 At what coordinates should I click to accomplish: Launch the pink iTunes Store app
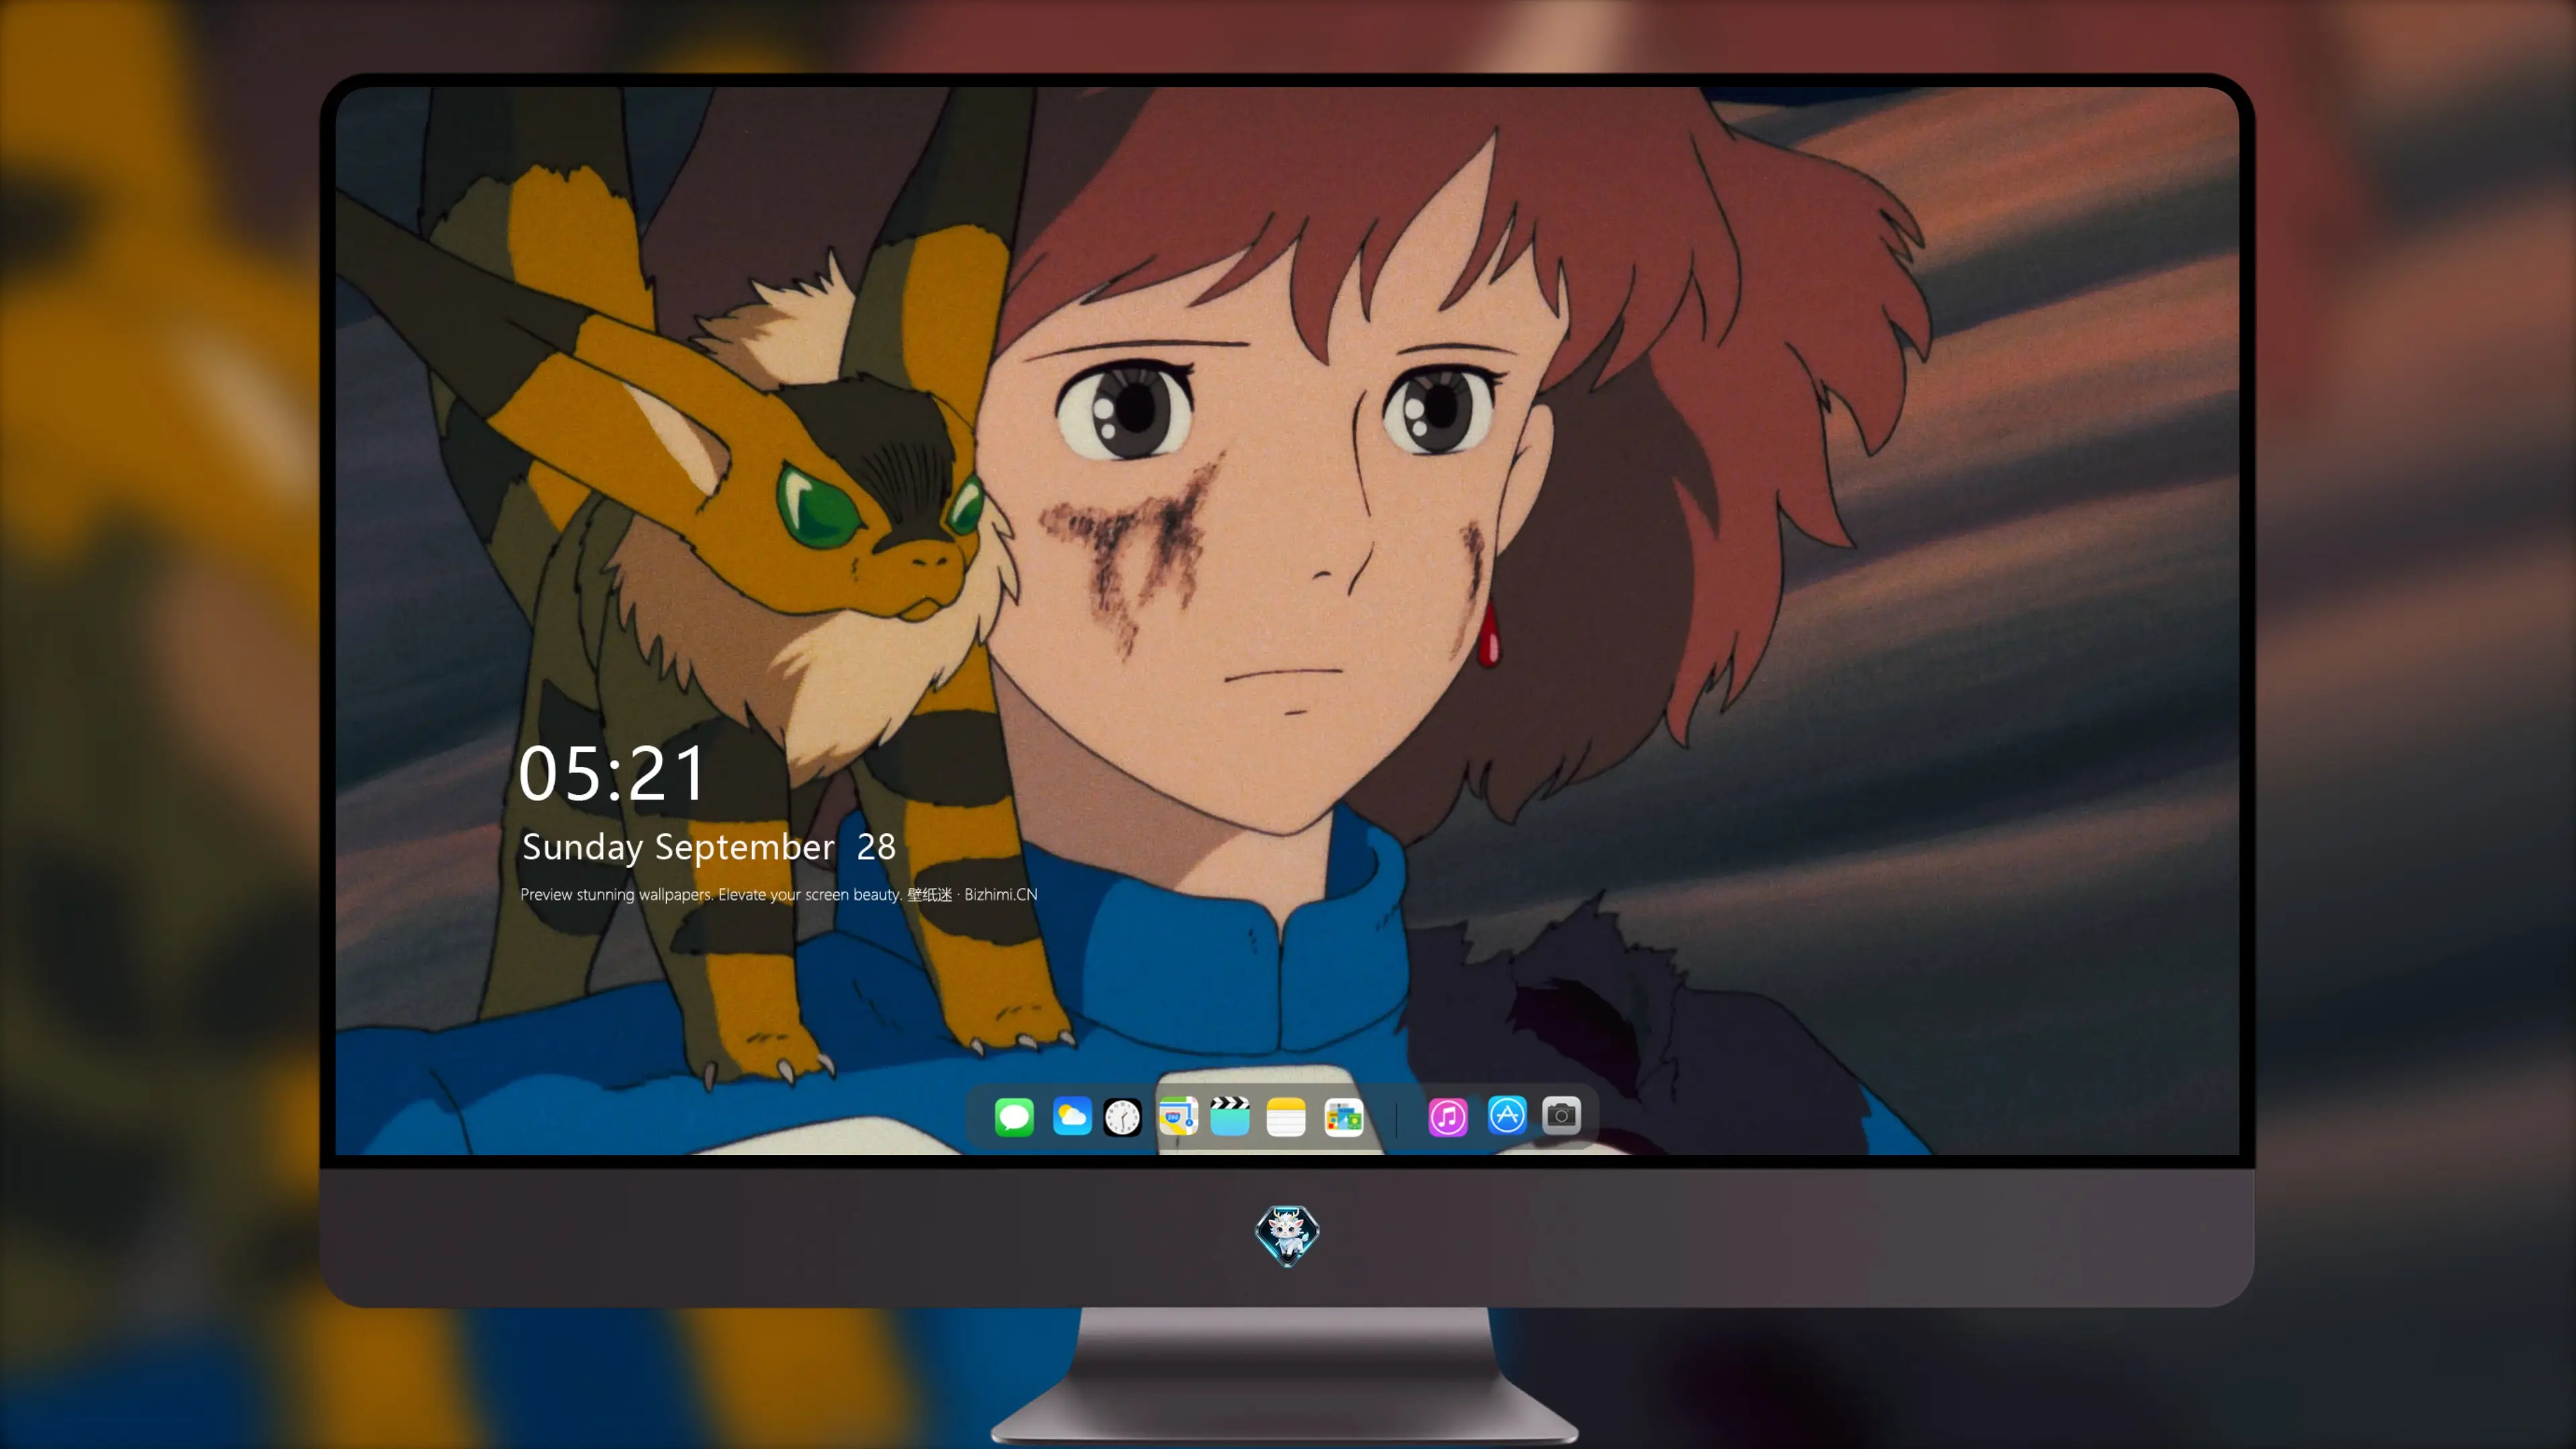pyautogui.click(x=1448, y=1117)
